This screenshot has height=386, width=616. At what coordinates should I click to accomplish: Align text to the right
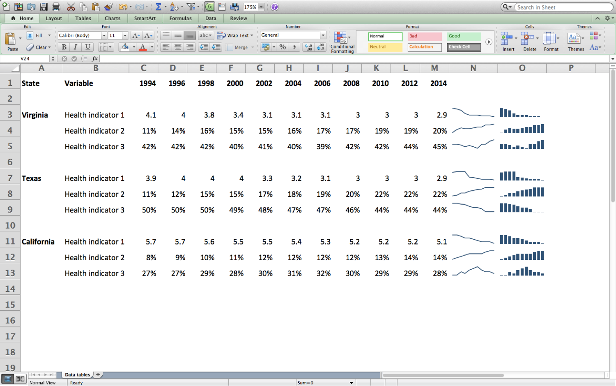pos(190,47)
